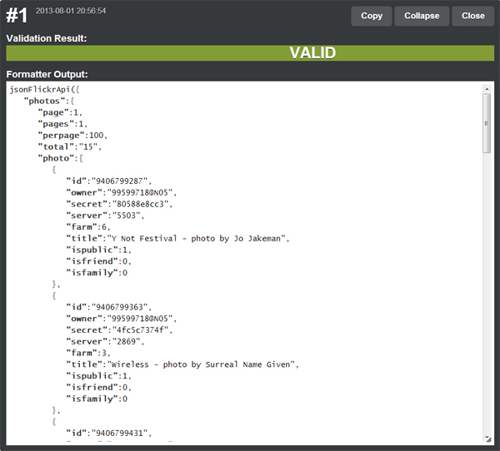This screenshot has height=451, width=500.
Task: Click the id 9406799431 line
Action: (x=108, y=434)
